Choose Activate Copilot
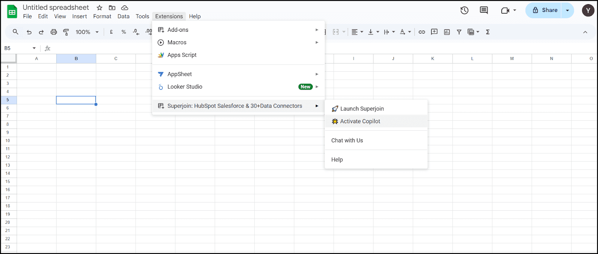 [x=376, y=121]
